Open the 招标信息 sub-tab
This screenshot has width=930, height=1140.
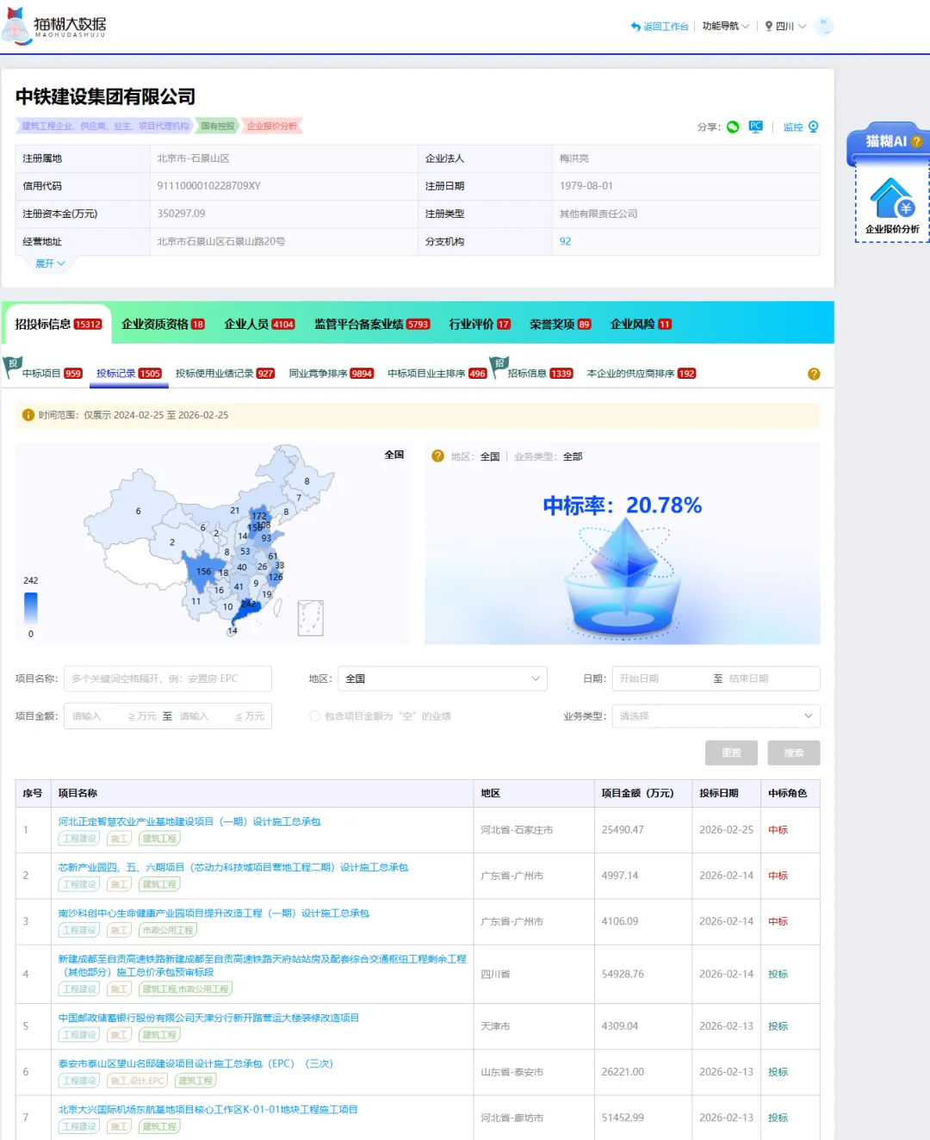[x=540, y=374]
